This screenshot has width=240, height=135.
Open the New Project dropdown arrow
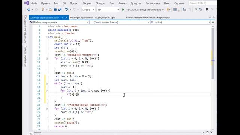click(46, 10)
